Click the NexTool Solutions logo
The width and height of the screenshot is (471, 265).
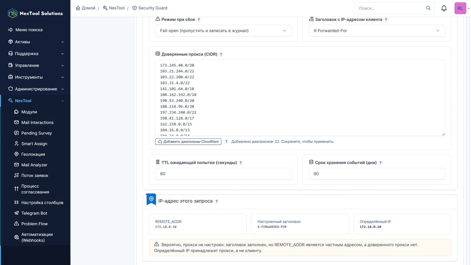coord(35,13)
